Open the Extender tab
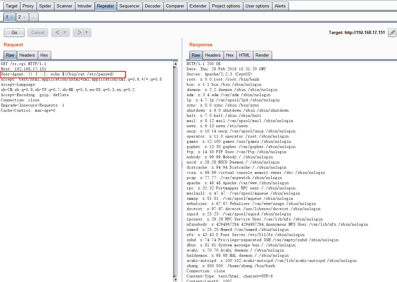This screenshot has width=397, height=282. click(198, 6)
